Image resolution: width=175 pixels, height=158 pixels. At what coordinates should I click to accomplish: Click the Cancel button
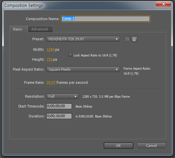152,145
